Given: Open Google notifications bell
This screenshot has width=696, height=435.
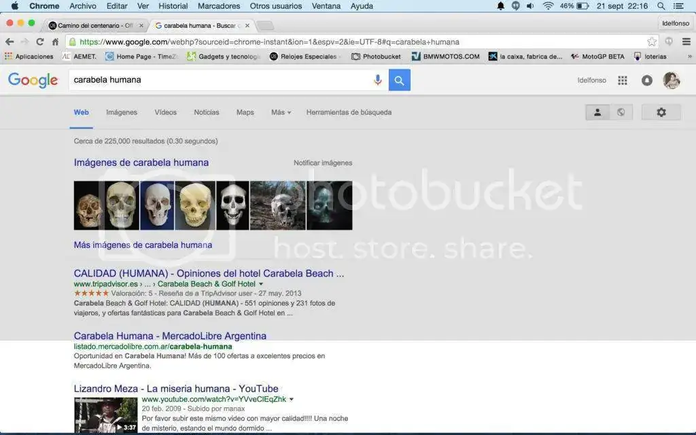Looking at the screenshot, I should [x=647, y=80].
